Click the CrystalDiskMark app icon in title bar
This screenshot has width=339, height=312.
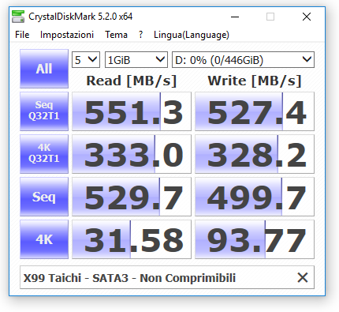click(18, 17)
